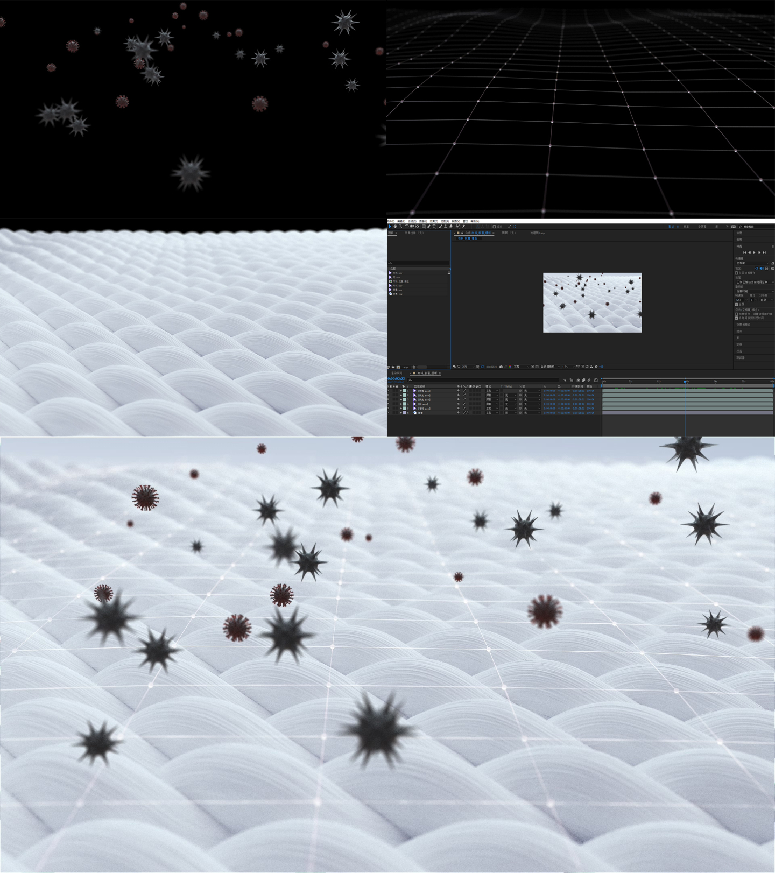The image size is (775, 873).
Task: Select the Selection (arrow) tool
Action: point(390,227)
